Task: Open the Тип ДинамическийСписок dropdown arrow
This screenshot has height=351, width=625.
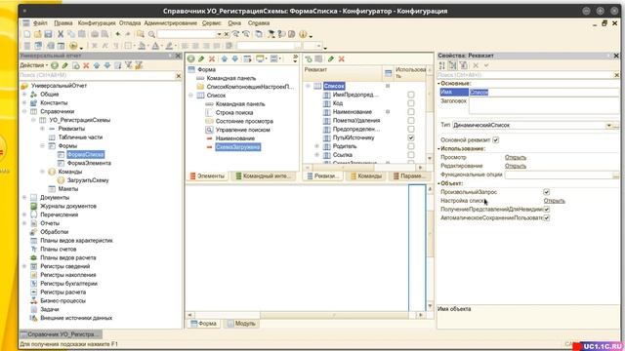Action: coord(608,126)
